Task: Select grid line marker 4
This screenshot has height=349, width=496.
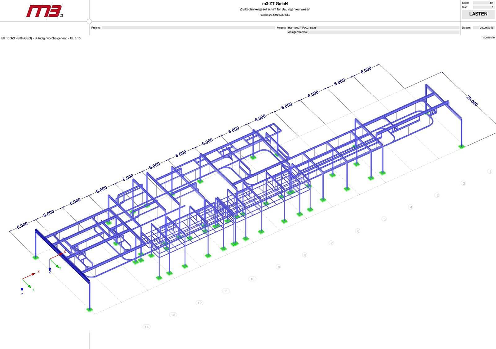Action: click(411, 207)
